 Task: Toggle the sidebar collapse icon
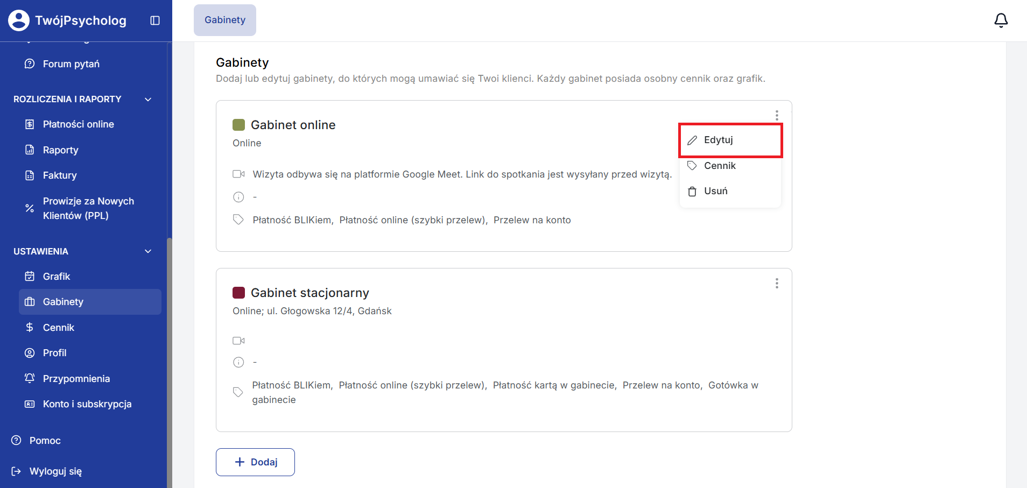(155, 20)
